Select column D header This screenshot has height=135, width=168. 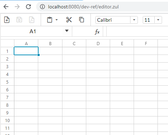pos(98,43)
